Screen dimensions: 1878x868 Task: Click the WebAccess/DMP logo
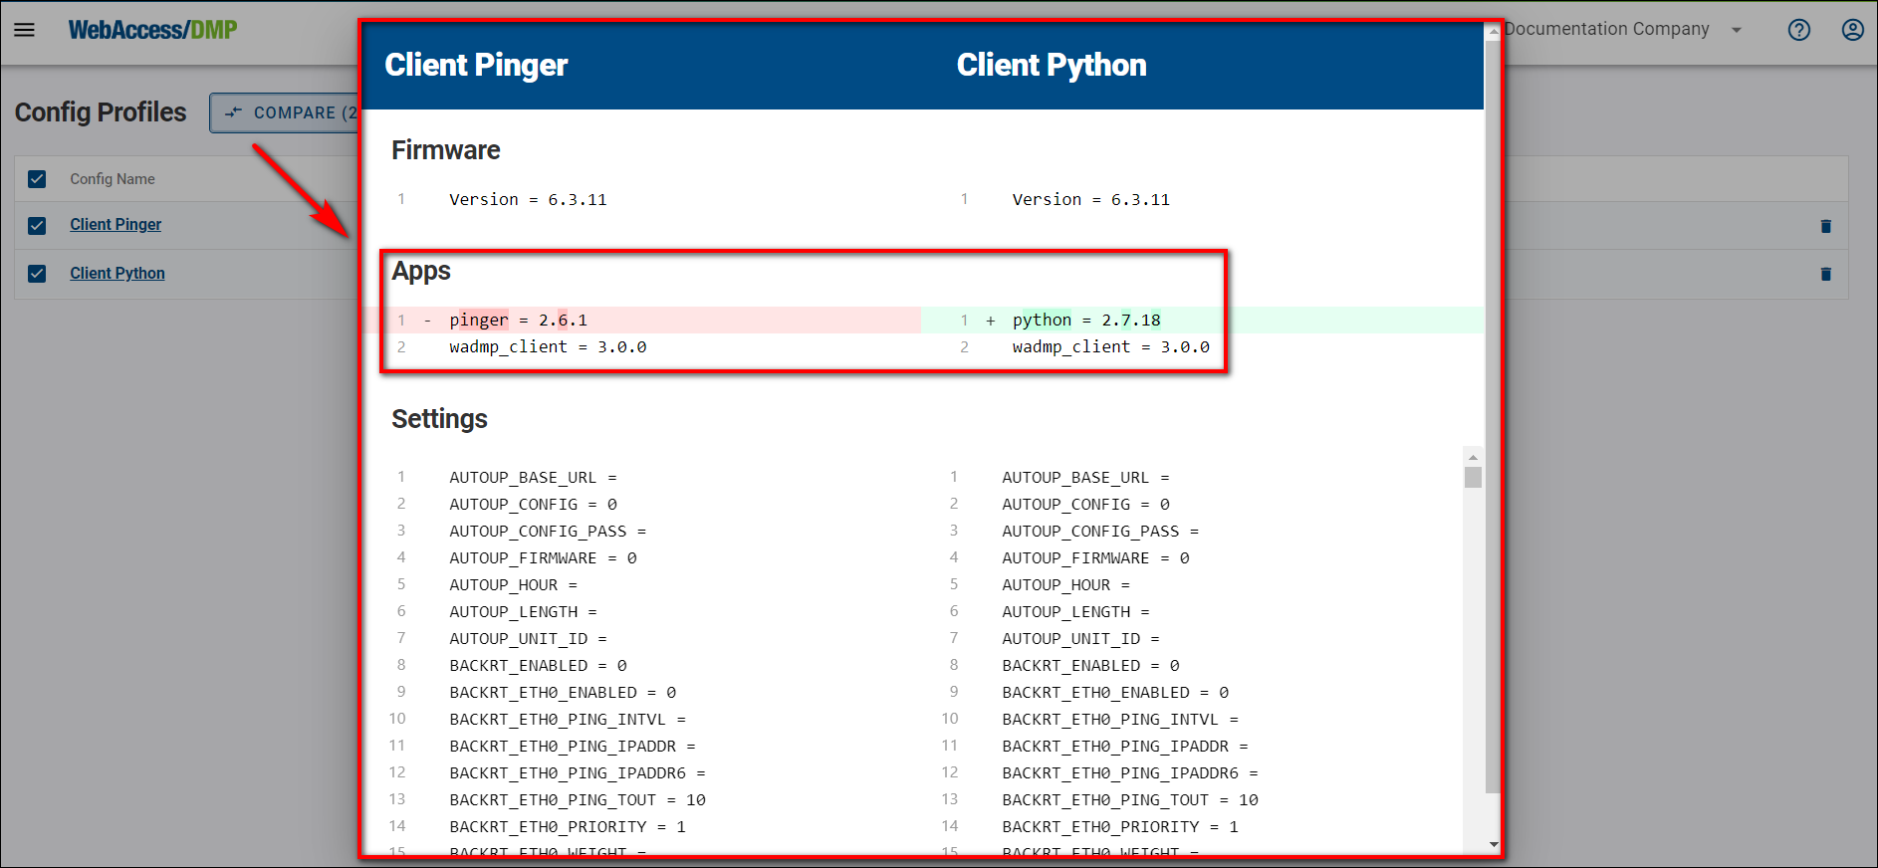[x=152, y=30]
